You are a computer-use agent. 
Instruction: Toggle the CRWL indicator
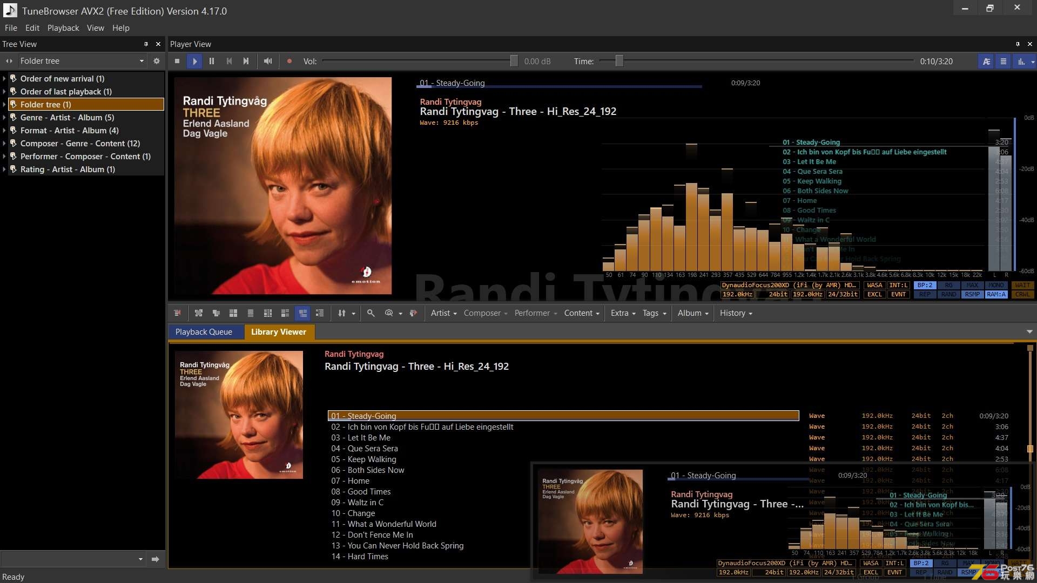tap(1022, 295)
